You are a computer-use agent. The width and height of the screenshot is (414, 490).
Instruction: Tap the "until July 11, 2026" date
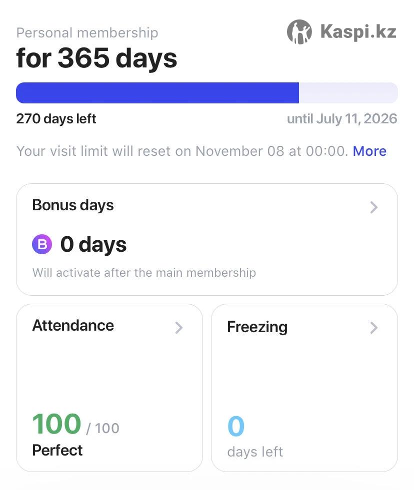[x=342, y=119]
